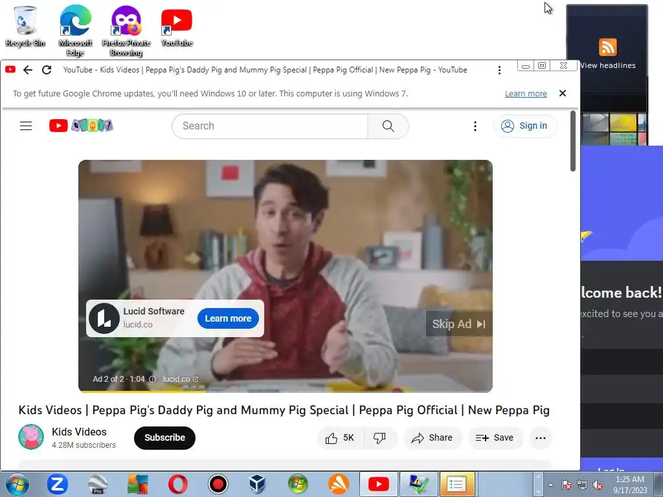Open the Chrome app window three-dot menu
Viewport: 663px width, 497px height.
click(499, 70)
